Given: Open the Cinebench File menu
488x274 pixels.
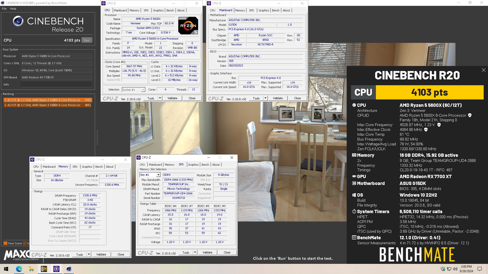Looking at the screenshot, I should (4, 9).
